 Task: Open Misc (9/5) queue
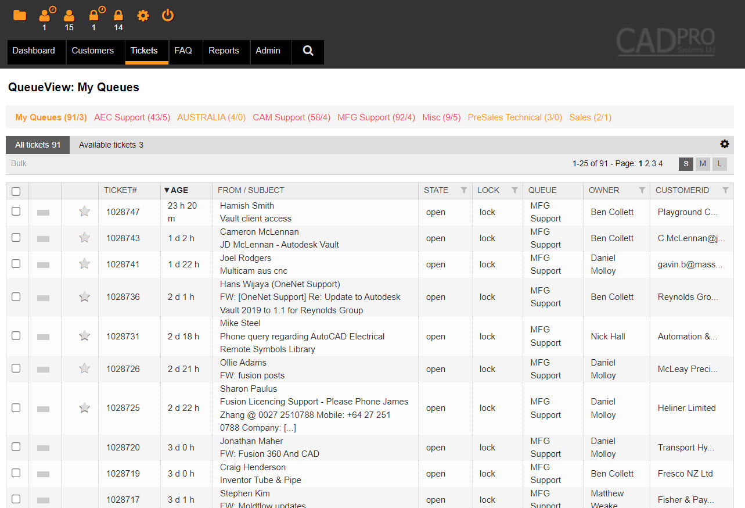click(441, 117)
